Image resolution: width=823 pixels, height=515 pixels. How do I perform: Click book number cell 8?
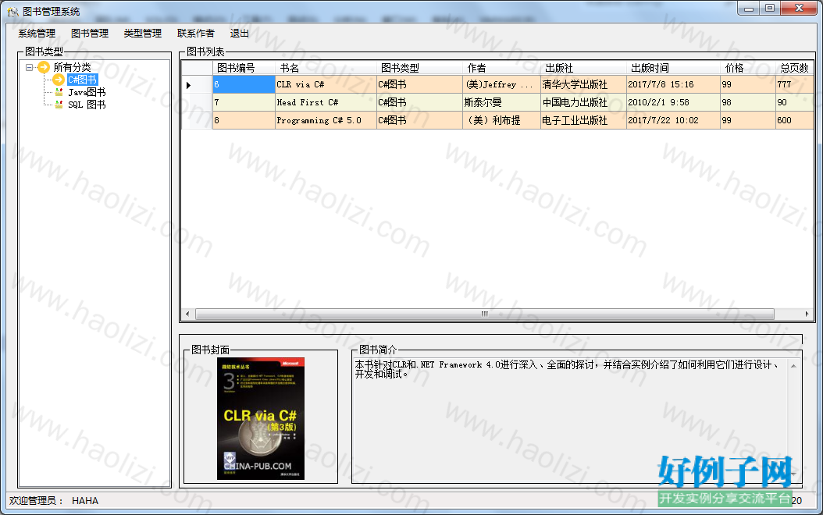pyautogui.click(x=244, y=120)
